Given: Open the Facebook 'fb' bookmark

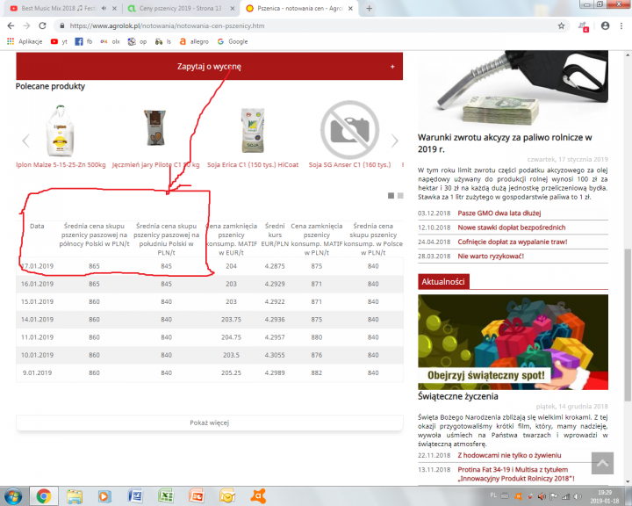Looking at the screenshot, I should [84, 41].
